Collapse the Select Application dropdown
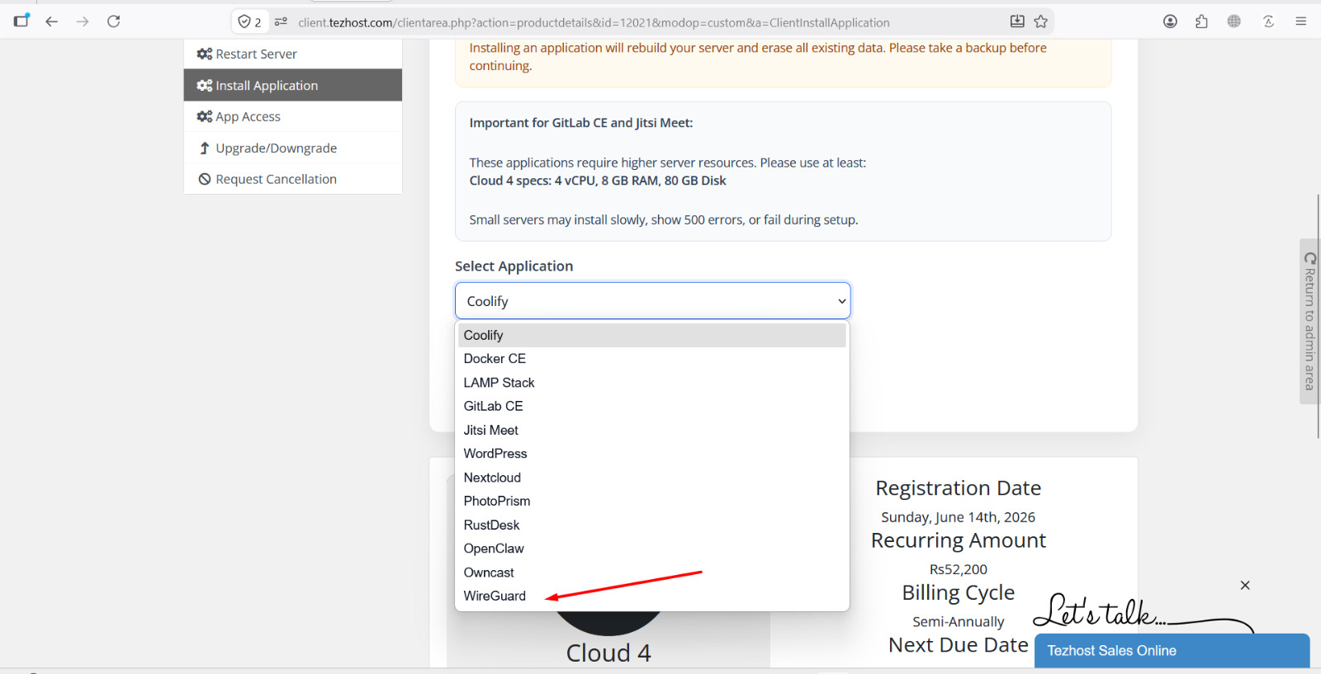The image size is (1321, 674). (x=652, y=301)
